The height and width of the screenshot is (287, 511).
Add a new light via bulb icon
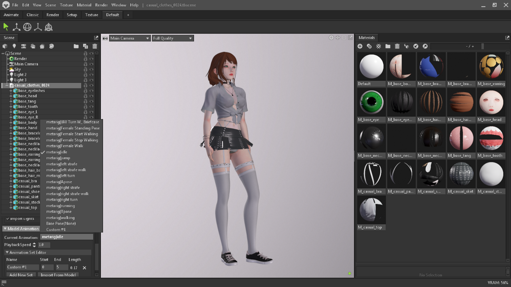[x=14, y=46]
